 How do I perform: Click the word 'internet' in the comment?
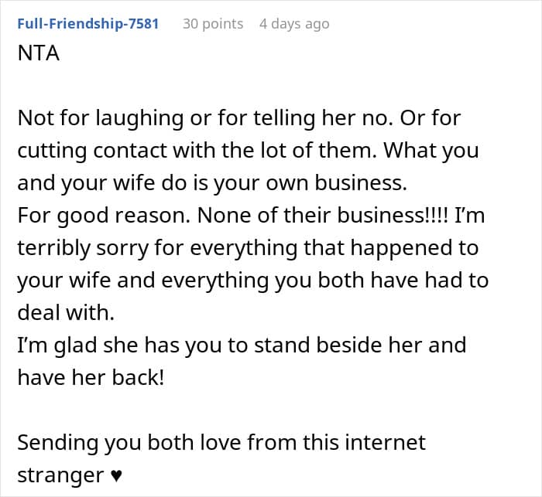[380, 443]
